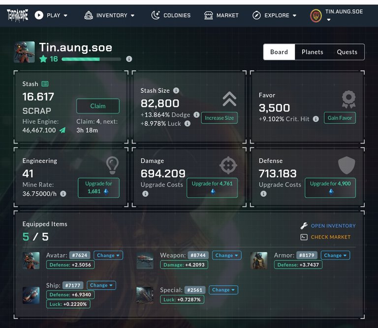The image size is (378, 328).
Task: Click the equipped Armor thumbnail
Action: 259,260
